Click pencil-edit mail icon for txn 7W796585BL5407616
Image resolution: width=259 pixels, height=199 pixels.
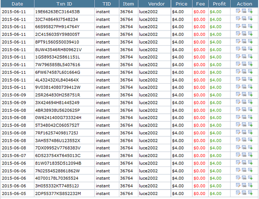pos(238,64)
